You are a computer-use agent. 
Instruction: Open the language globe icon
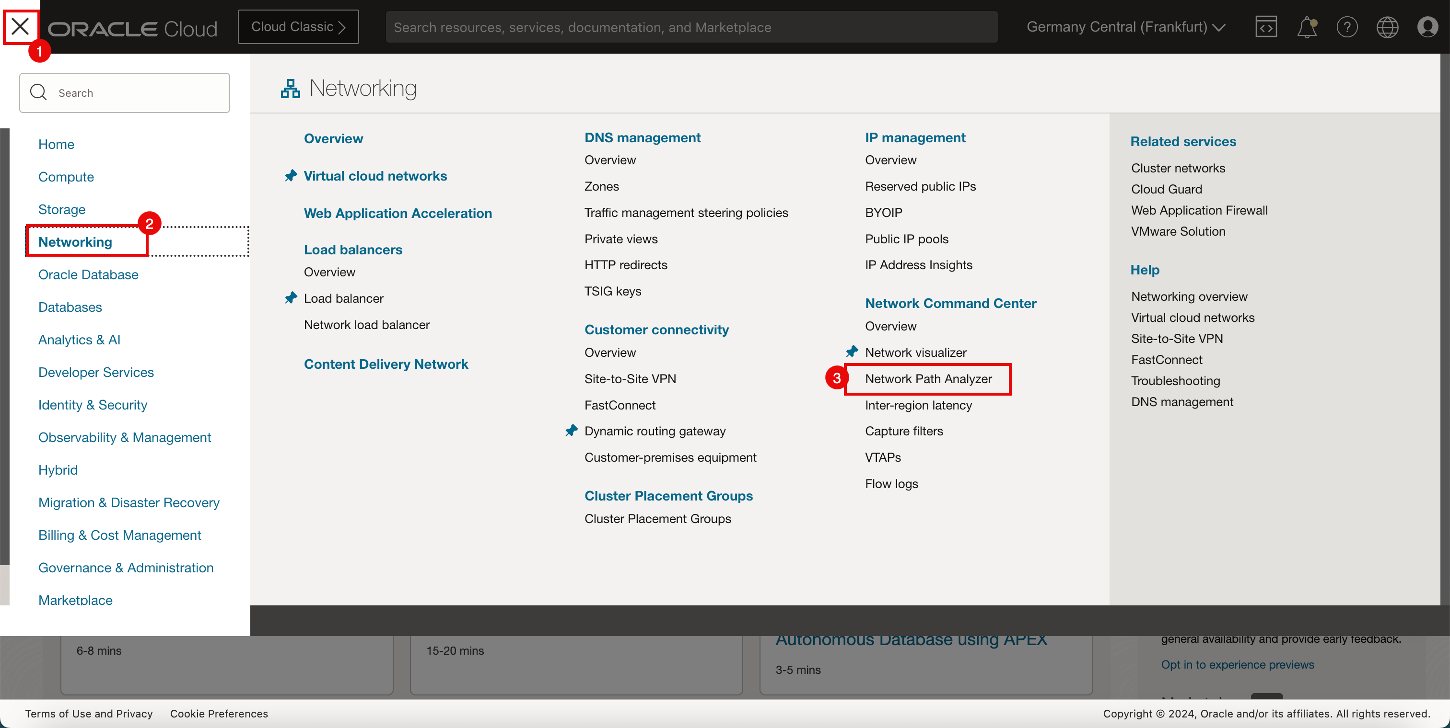(1387, 27)
